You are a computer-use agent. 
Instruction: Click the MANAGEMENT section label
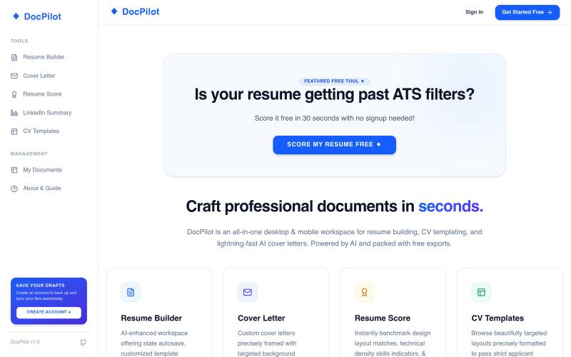click(29, 154)
